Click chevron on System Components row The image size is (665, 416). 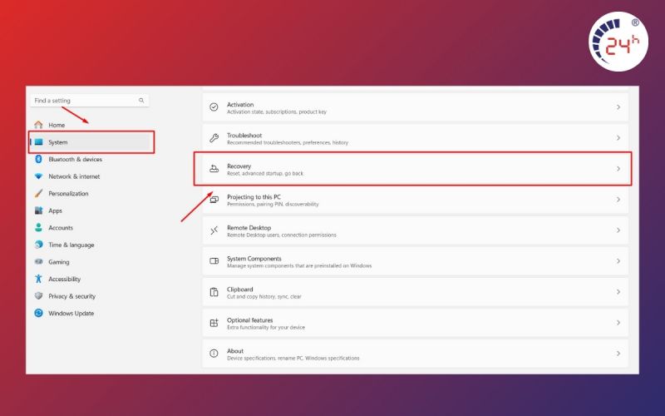click(x=618, y=261)
